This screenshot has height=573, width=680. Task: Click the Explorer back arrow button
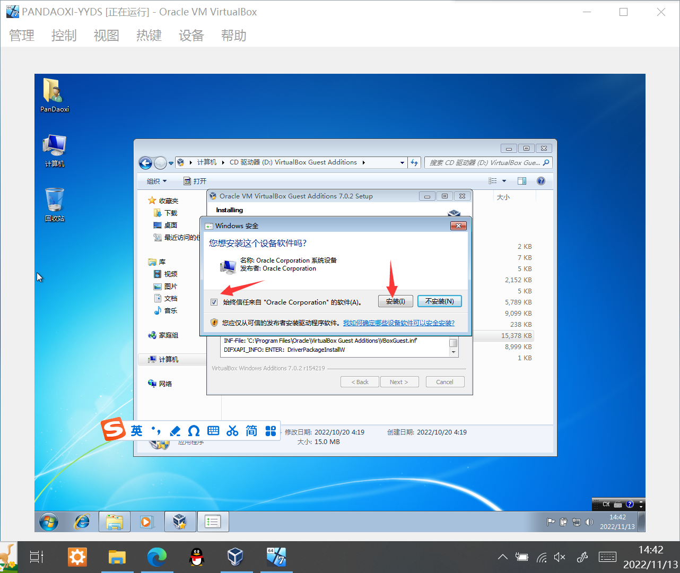[145, 163]
